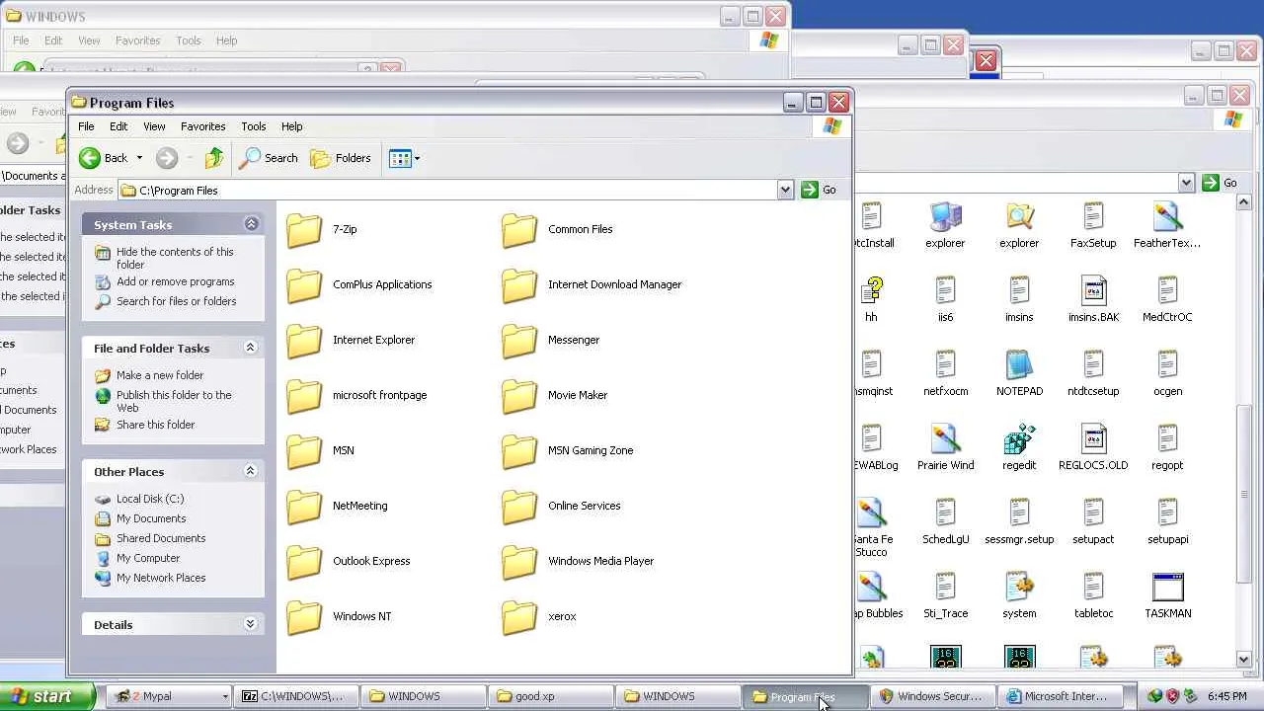Image resolution: width=1264 pixels, height=711 pixels.
Task: Open the File menu in Program Files
Action: click(x=86, y=126)
